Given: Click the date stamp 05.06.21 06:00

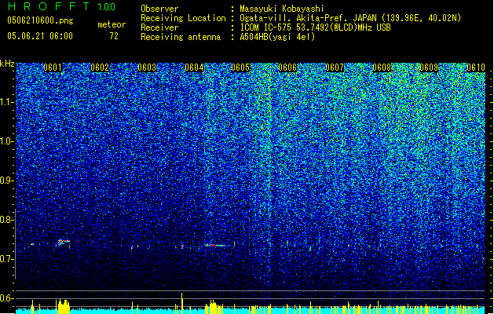Looking at the screenshot, I should click(x=40, y=36).
